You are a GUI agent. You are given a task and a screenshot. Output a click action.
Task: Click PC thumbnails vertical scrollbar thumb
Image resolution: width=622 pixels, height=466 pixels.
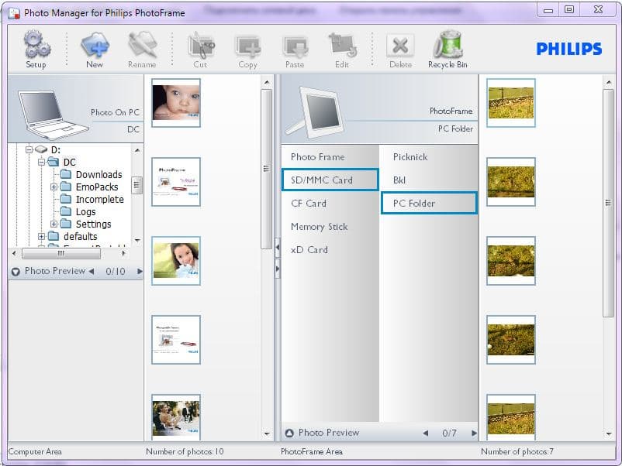pyautogui.click(x=267, y=169)
